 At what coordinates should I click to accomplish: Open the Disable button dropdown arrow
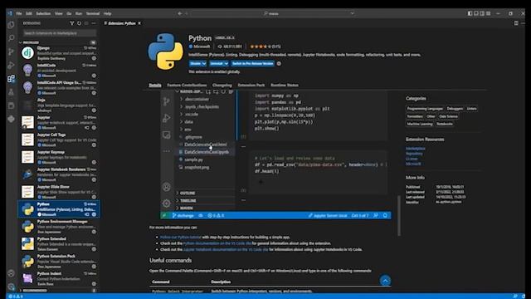click(x=204, y=64)
